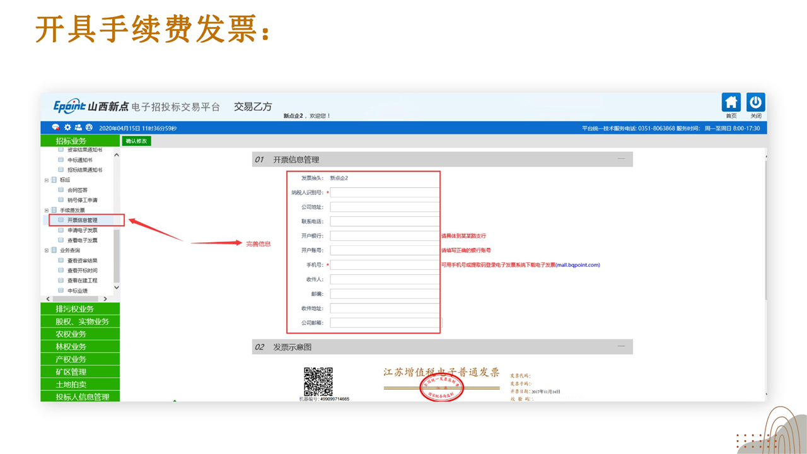Click the invoice sample QR code

pos(318,381)
